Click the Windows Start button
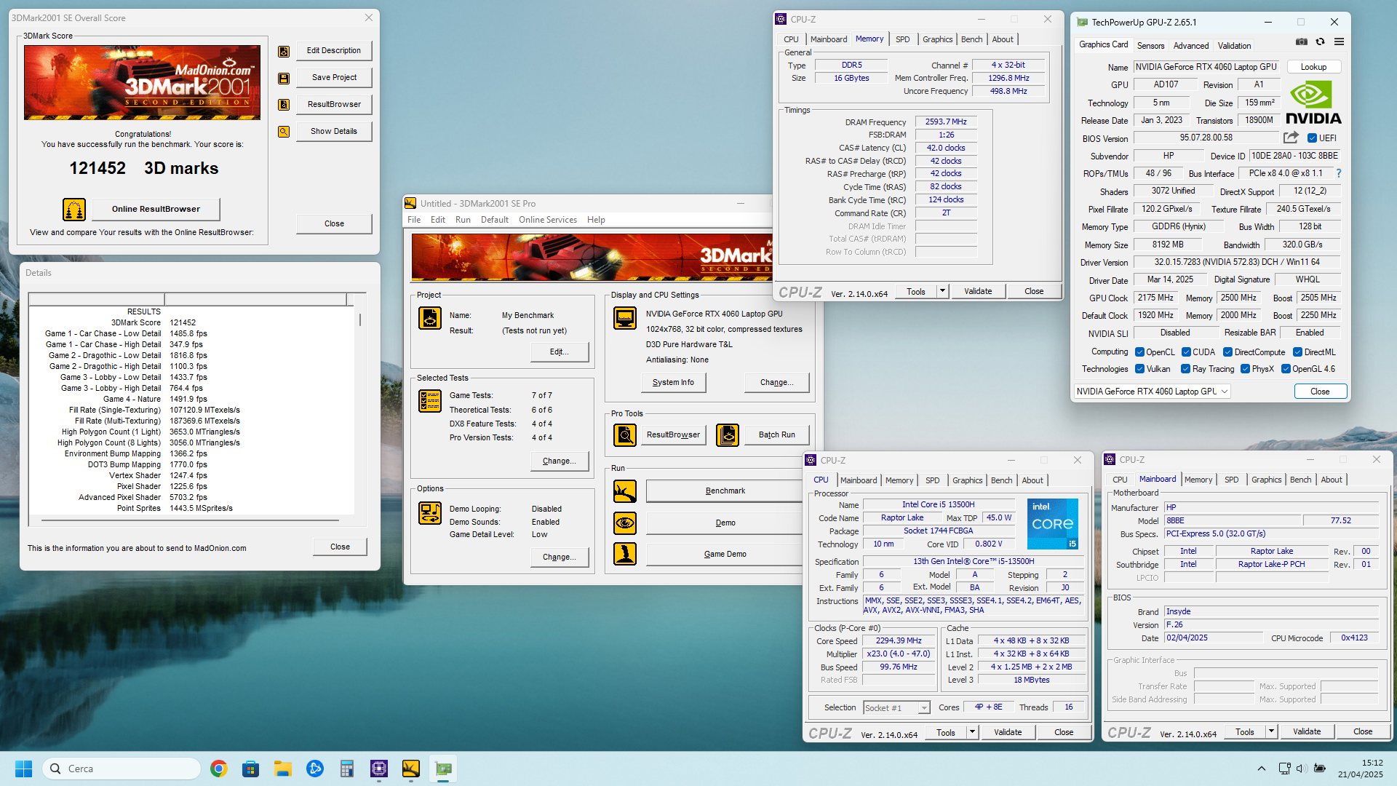This screenshot has height=786, width=1397. coord(23,769)
